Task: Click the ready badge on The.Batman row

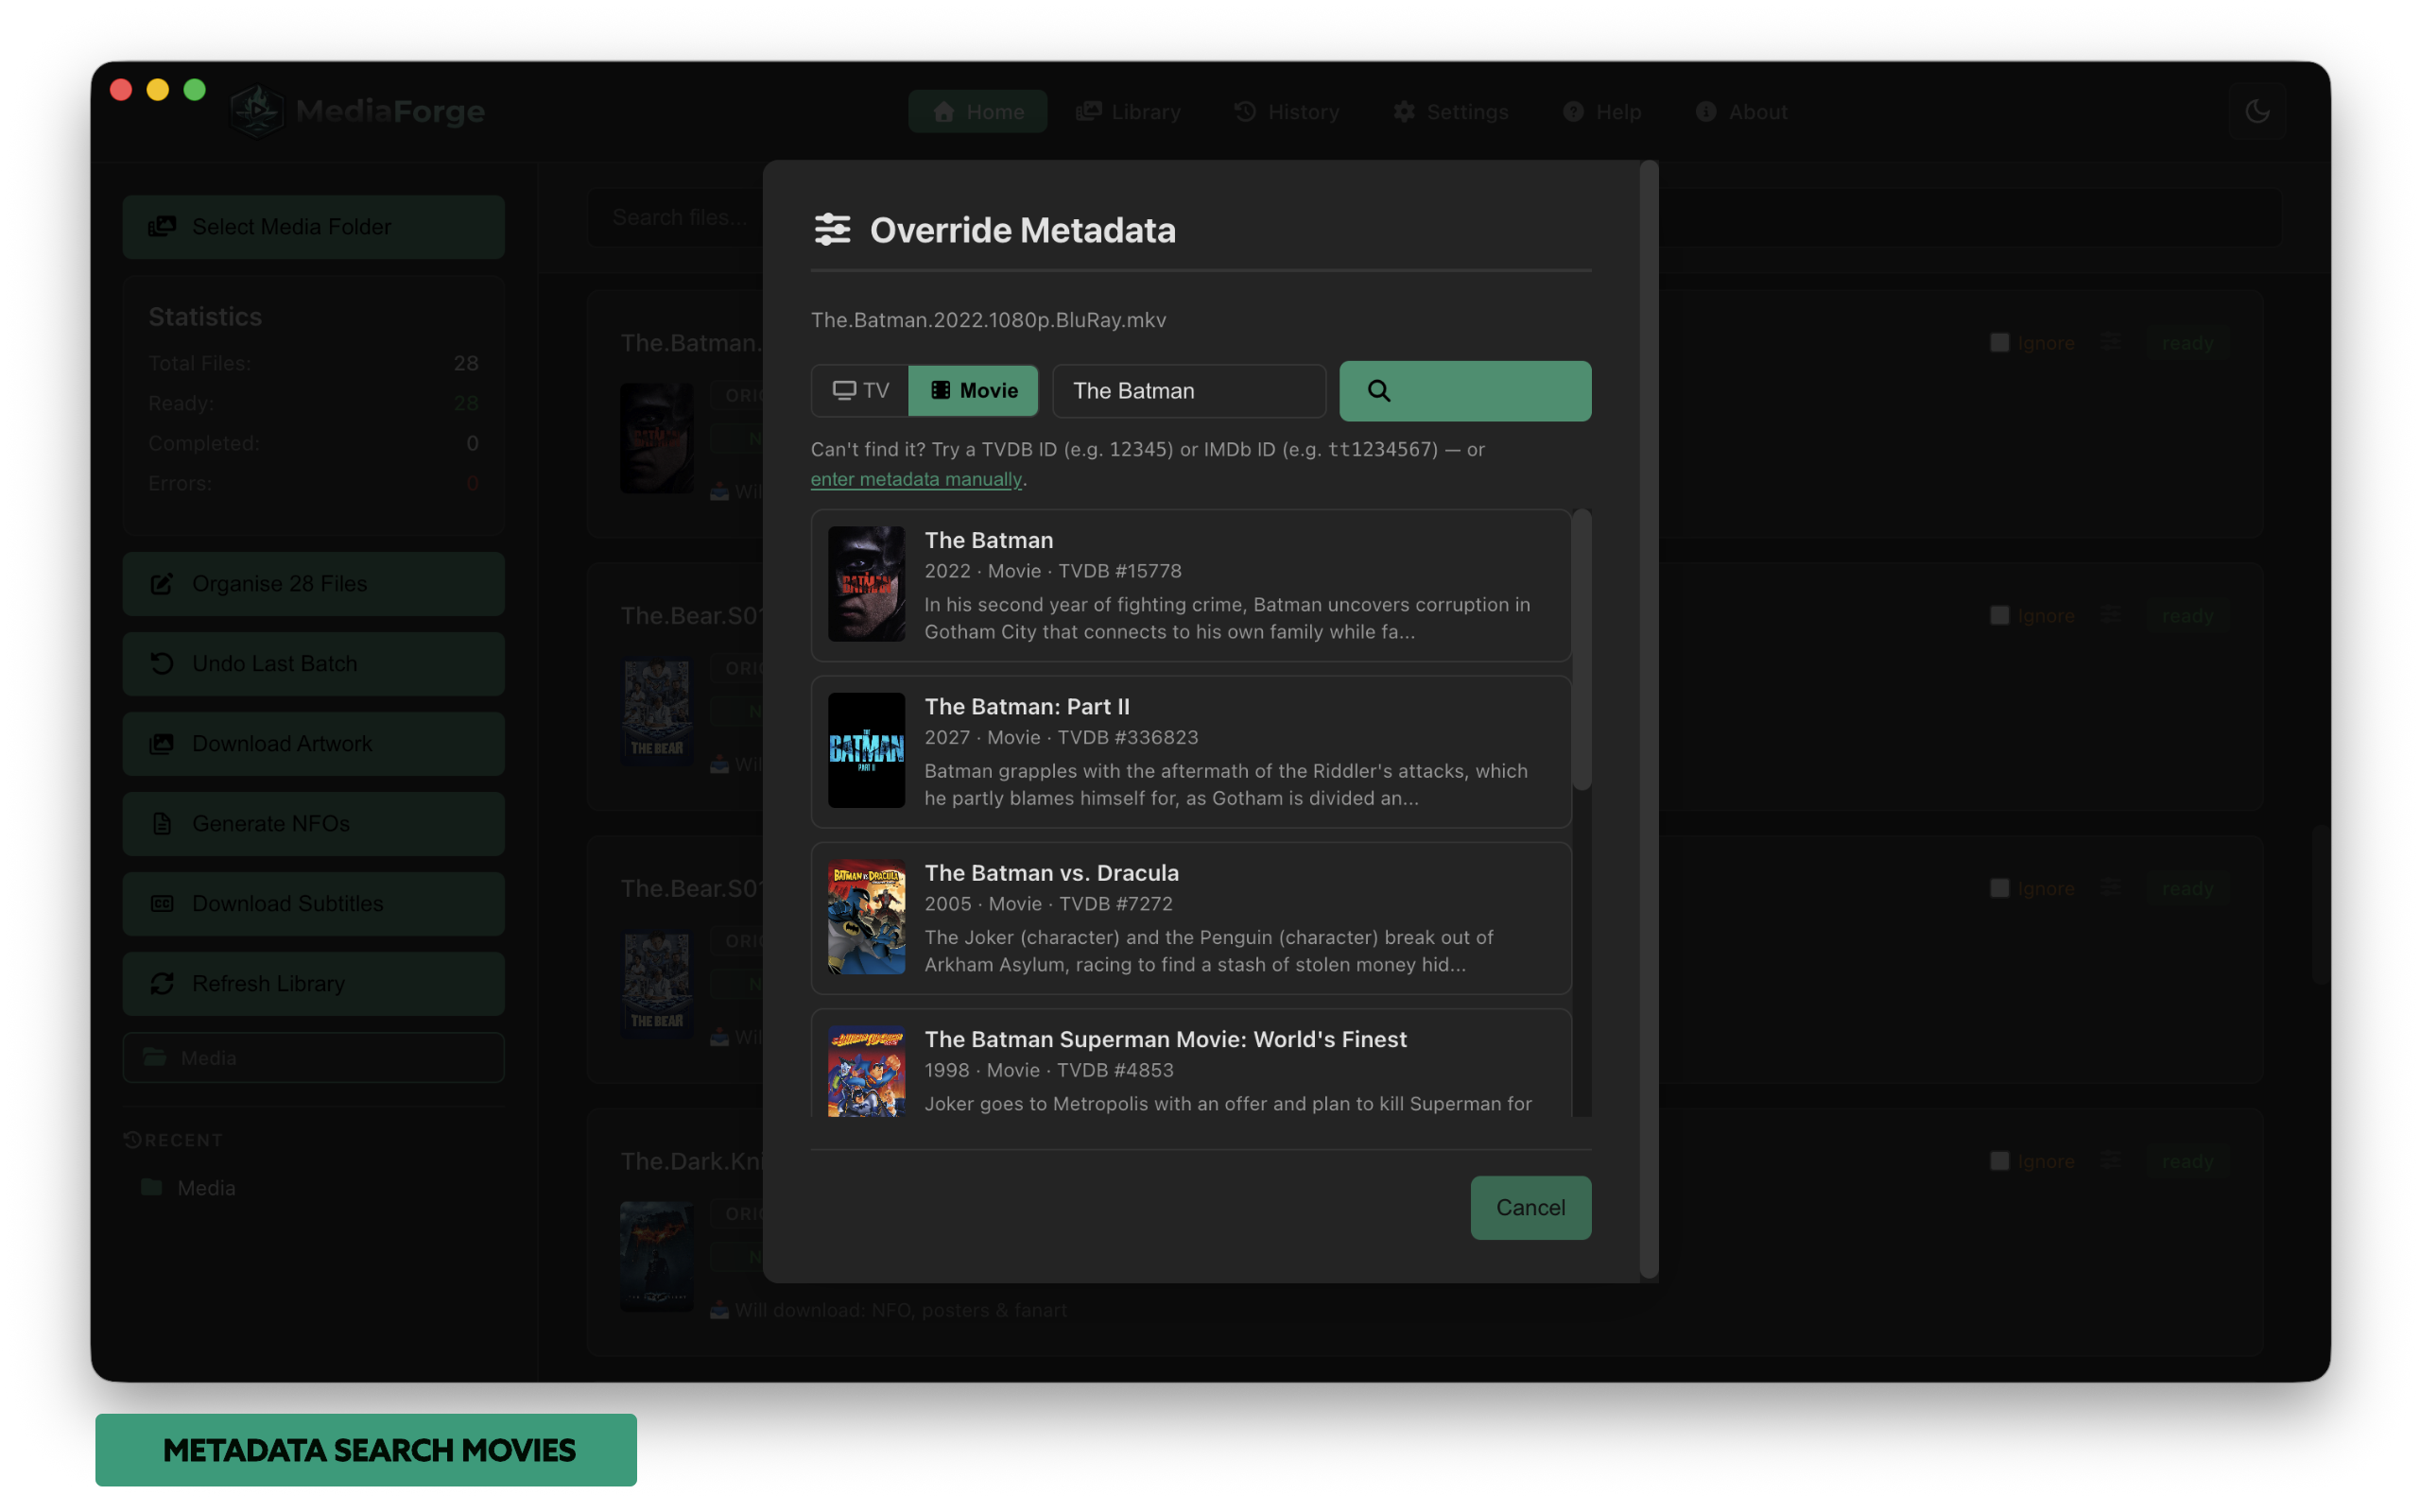Action: pos(2187,343)
